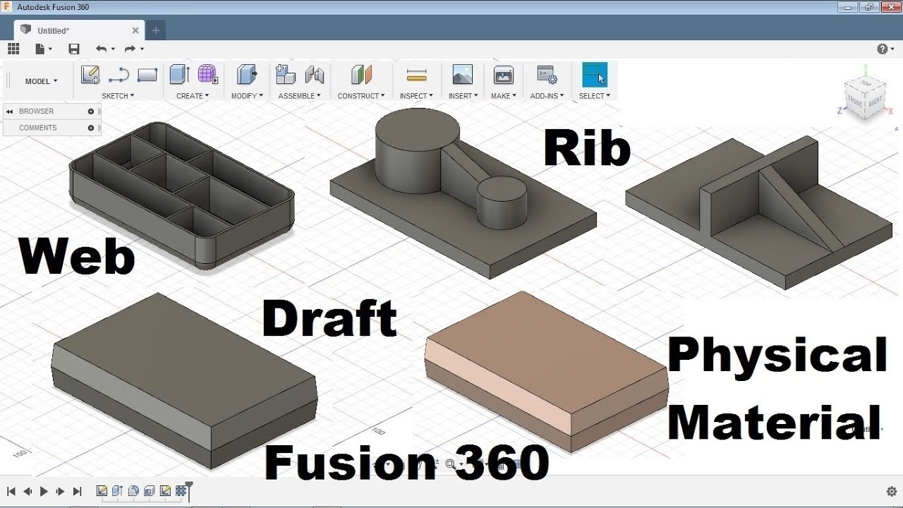Click the Insert image icon
Screen dimensions: 903x508
point(463,75)
